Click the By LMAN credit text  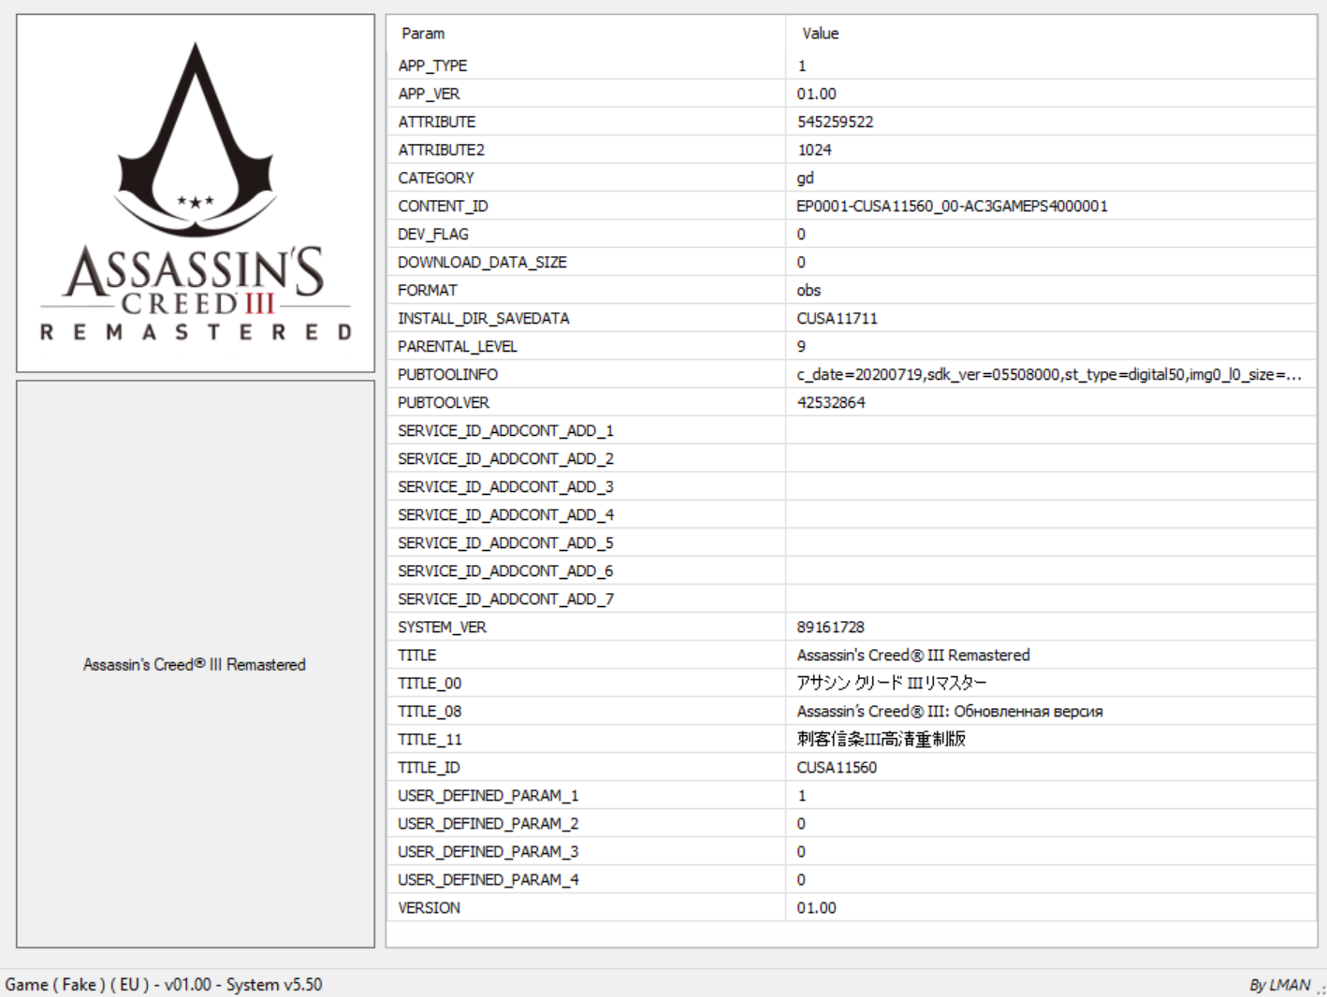(x=1279, y=985)
